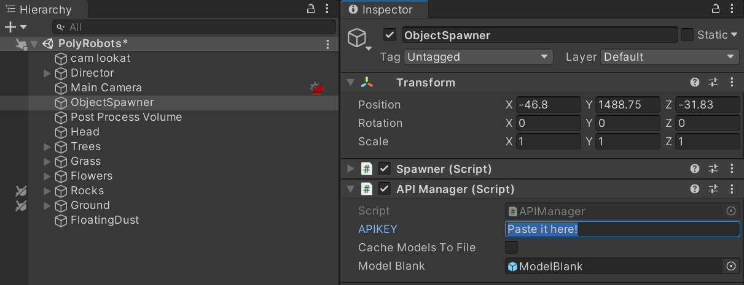Open the Tag dropdown showing Untagged
Viewport: 744px width, 285px height.
(479, 57)
